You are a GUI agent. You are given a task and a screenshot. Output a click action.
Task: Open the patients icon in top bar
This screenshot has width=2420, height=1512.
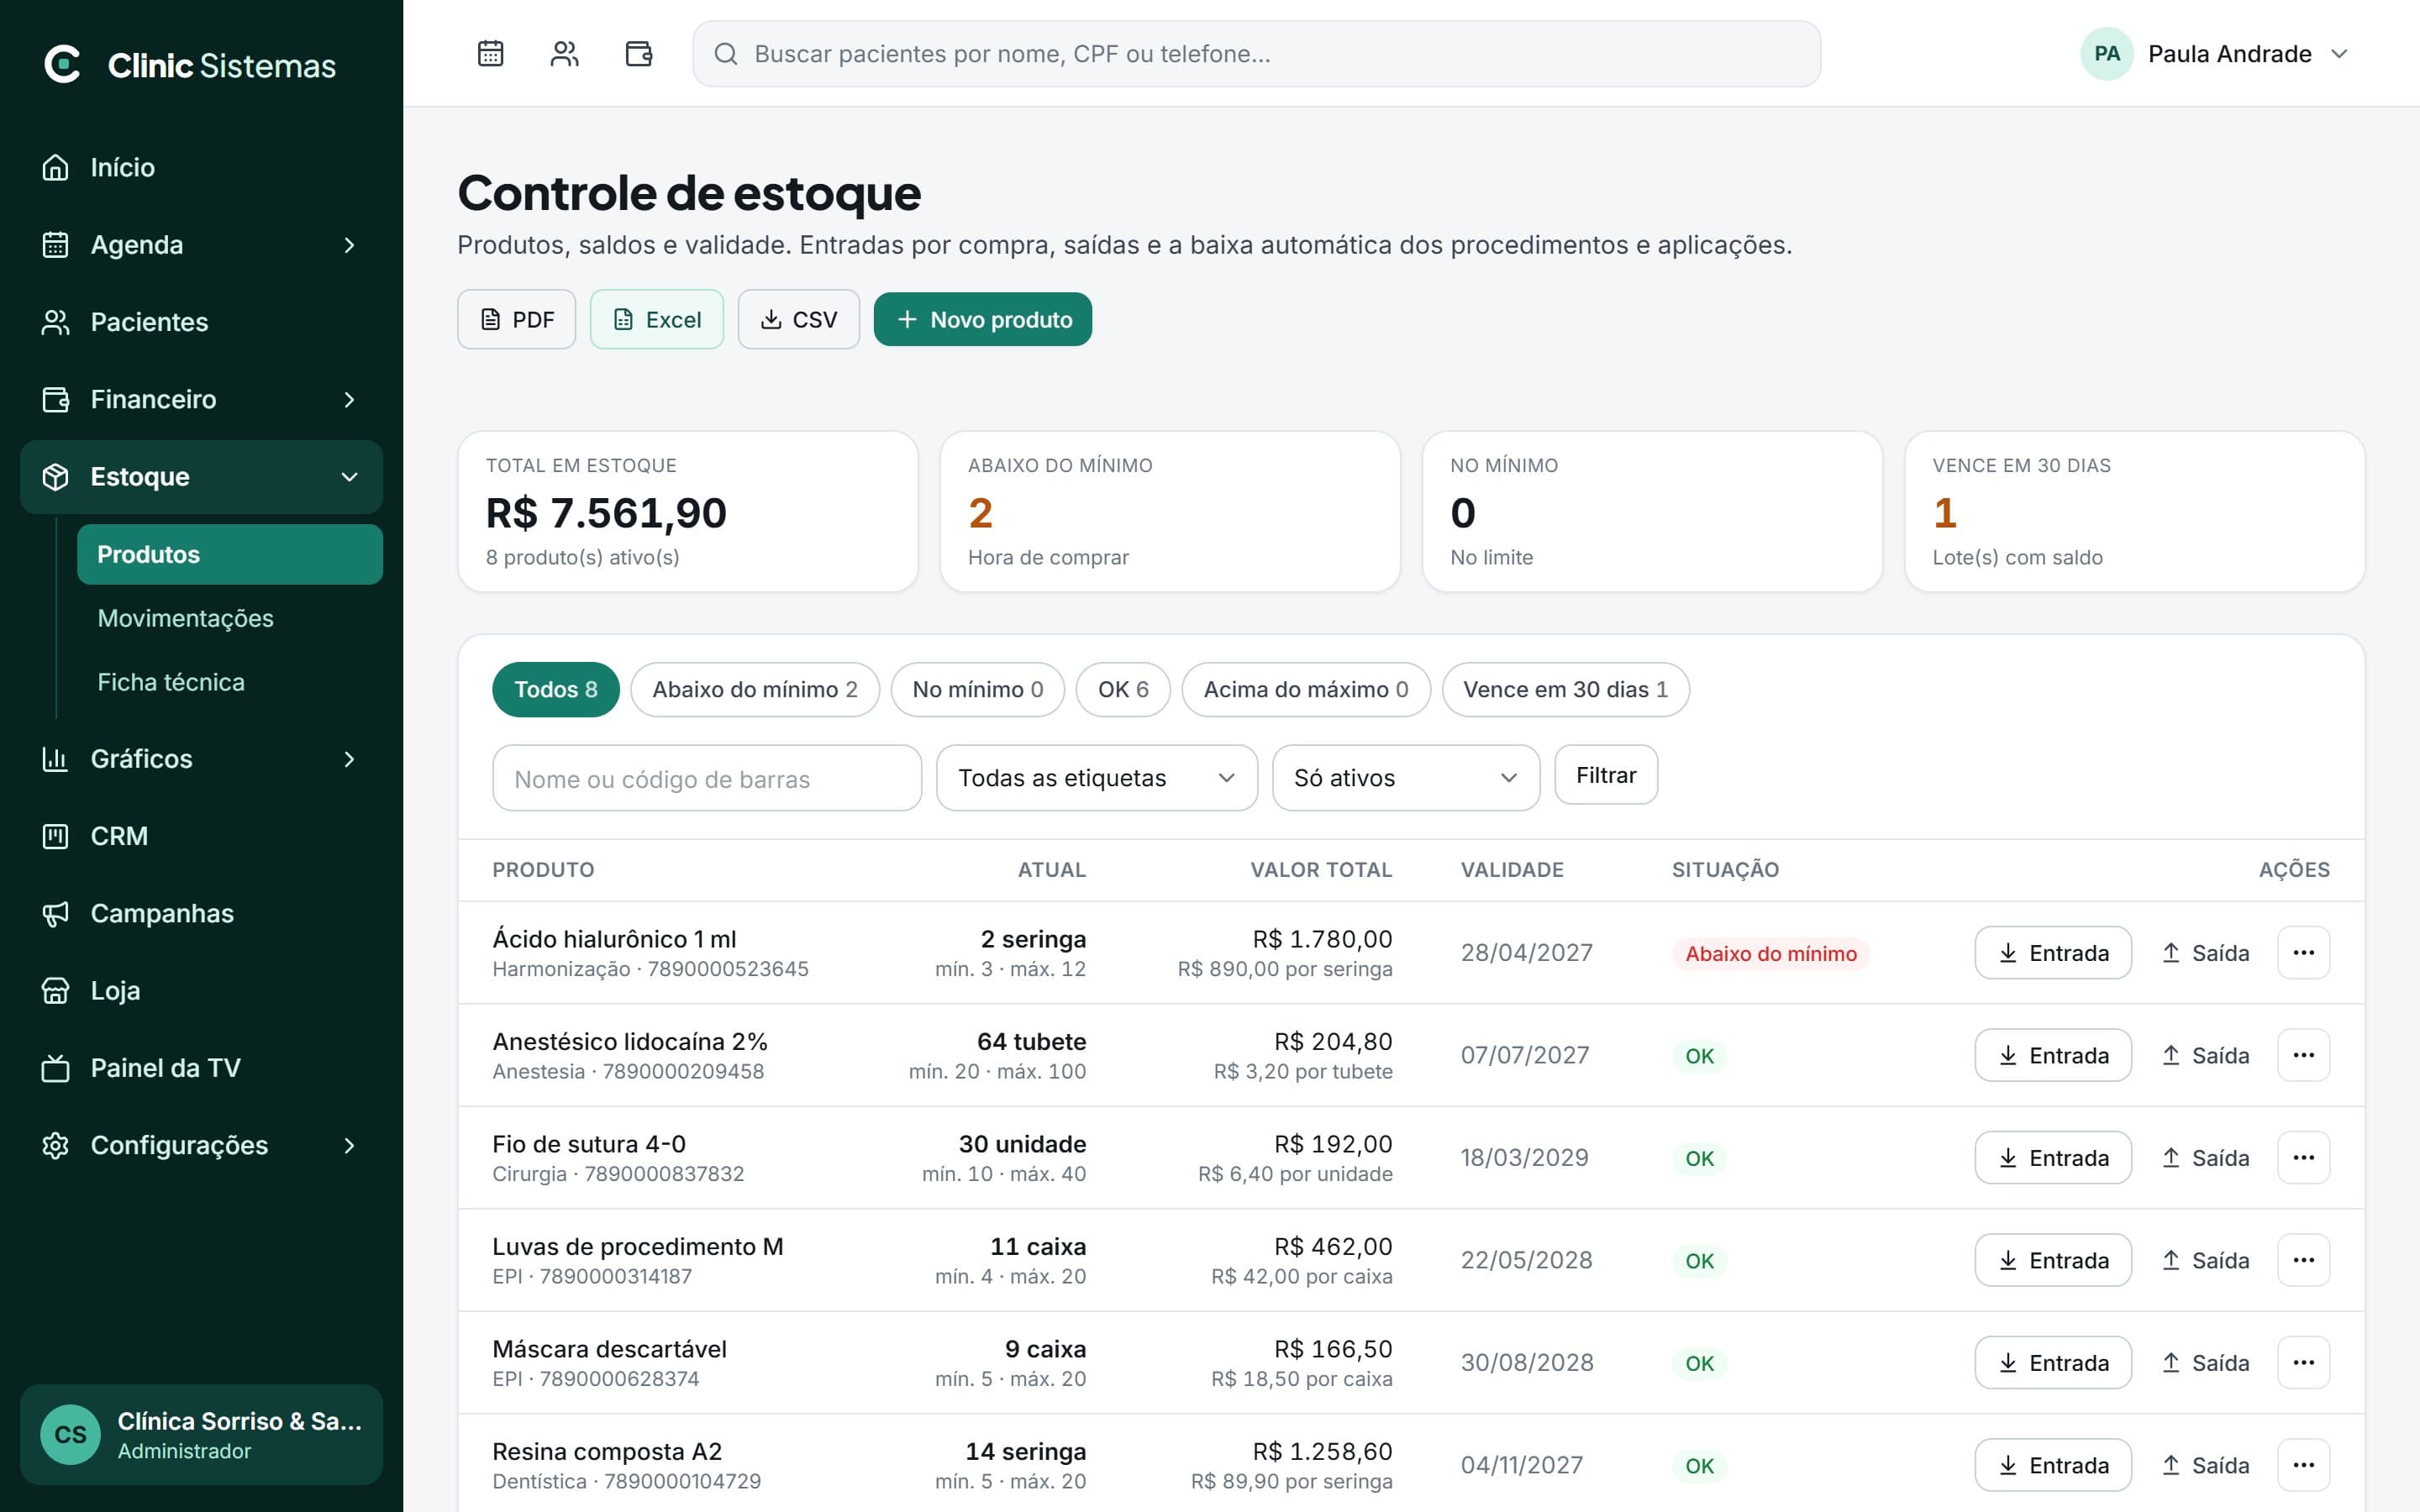tap(564, 53)
